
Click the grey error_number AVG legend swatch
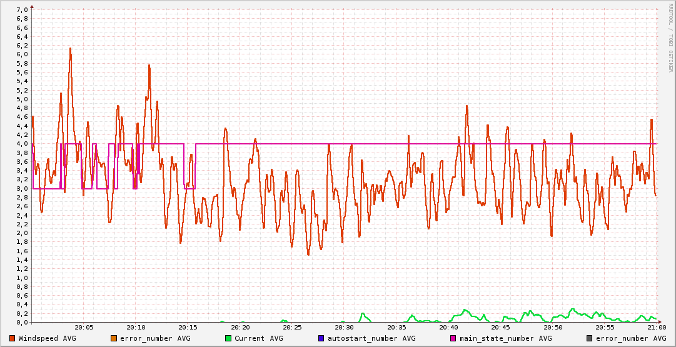coord(589,338)
